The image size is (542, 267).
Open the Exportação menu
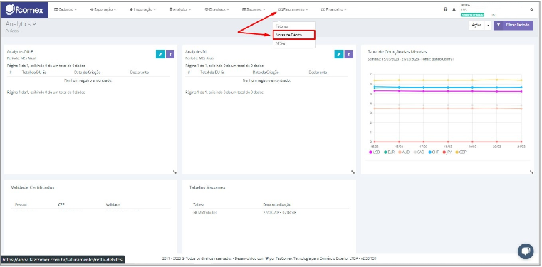coord(103,10)
